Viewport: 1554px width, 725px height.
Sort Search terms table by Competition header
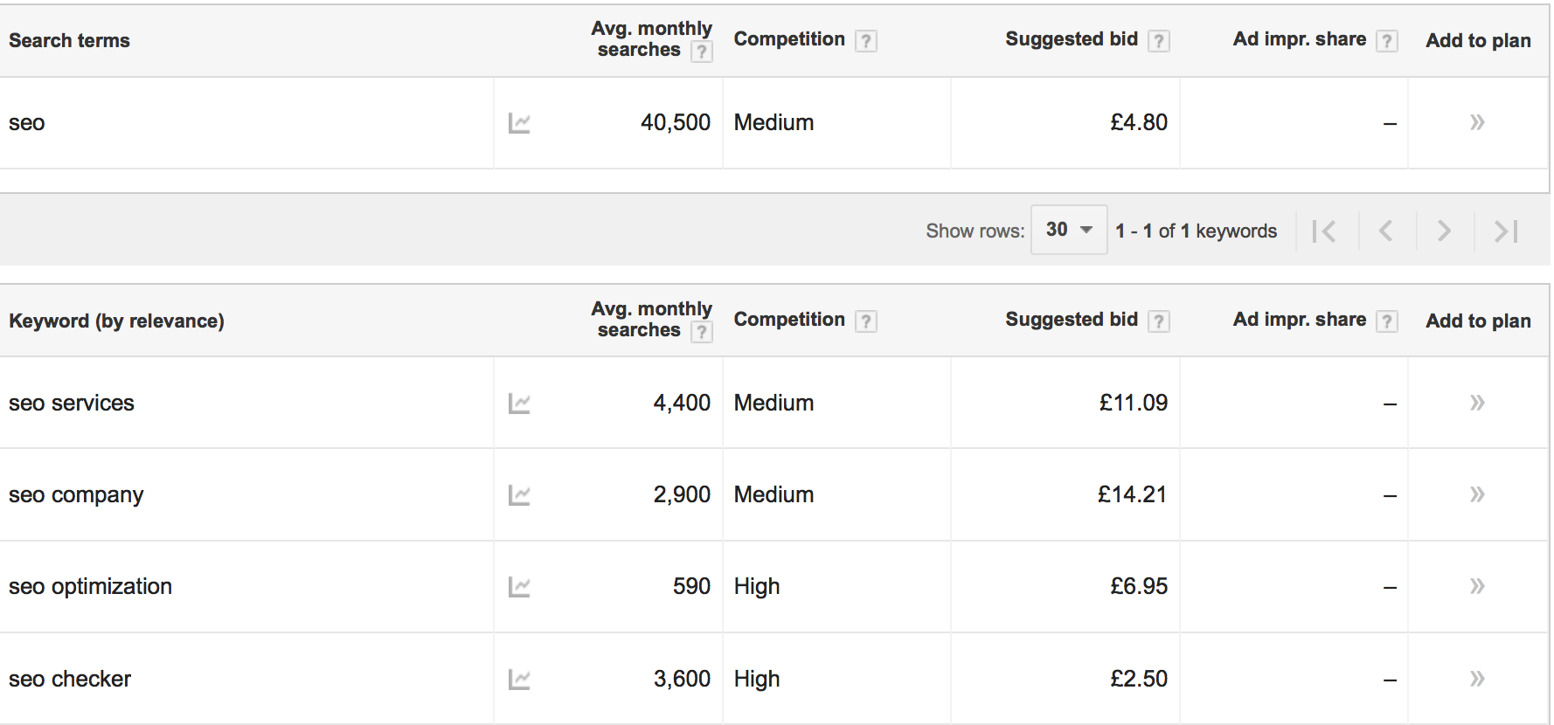pyautogui.click(x=789, y=39)
